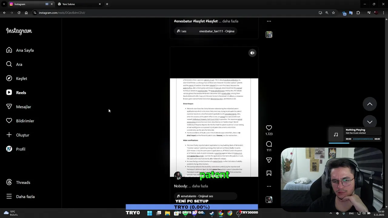The width and height of the screenshot is (388, 218).
Task: Bookmark this page with the star icon
Action: click(333, 13)
